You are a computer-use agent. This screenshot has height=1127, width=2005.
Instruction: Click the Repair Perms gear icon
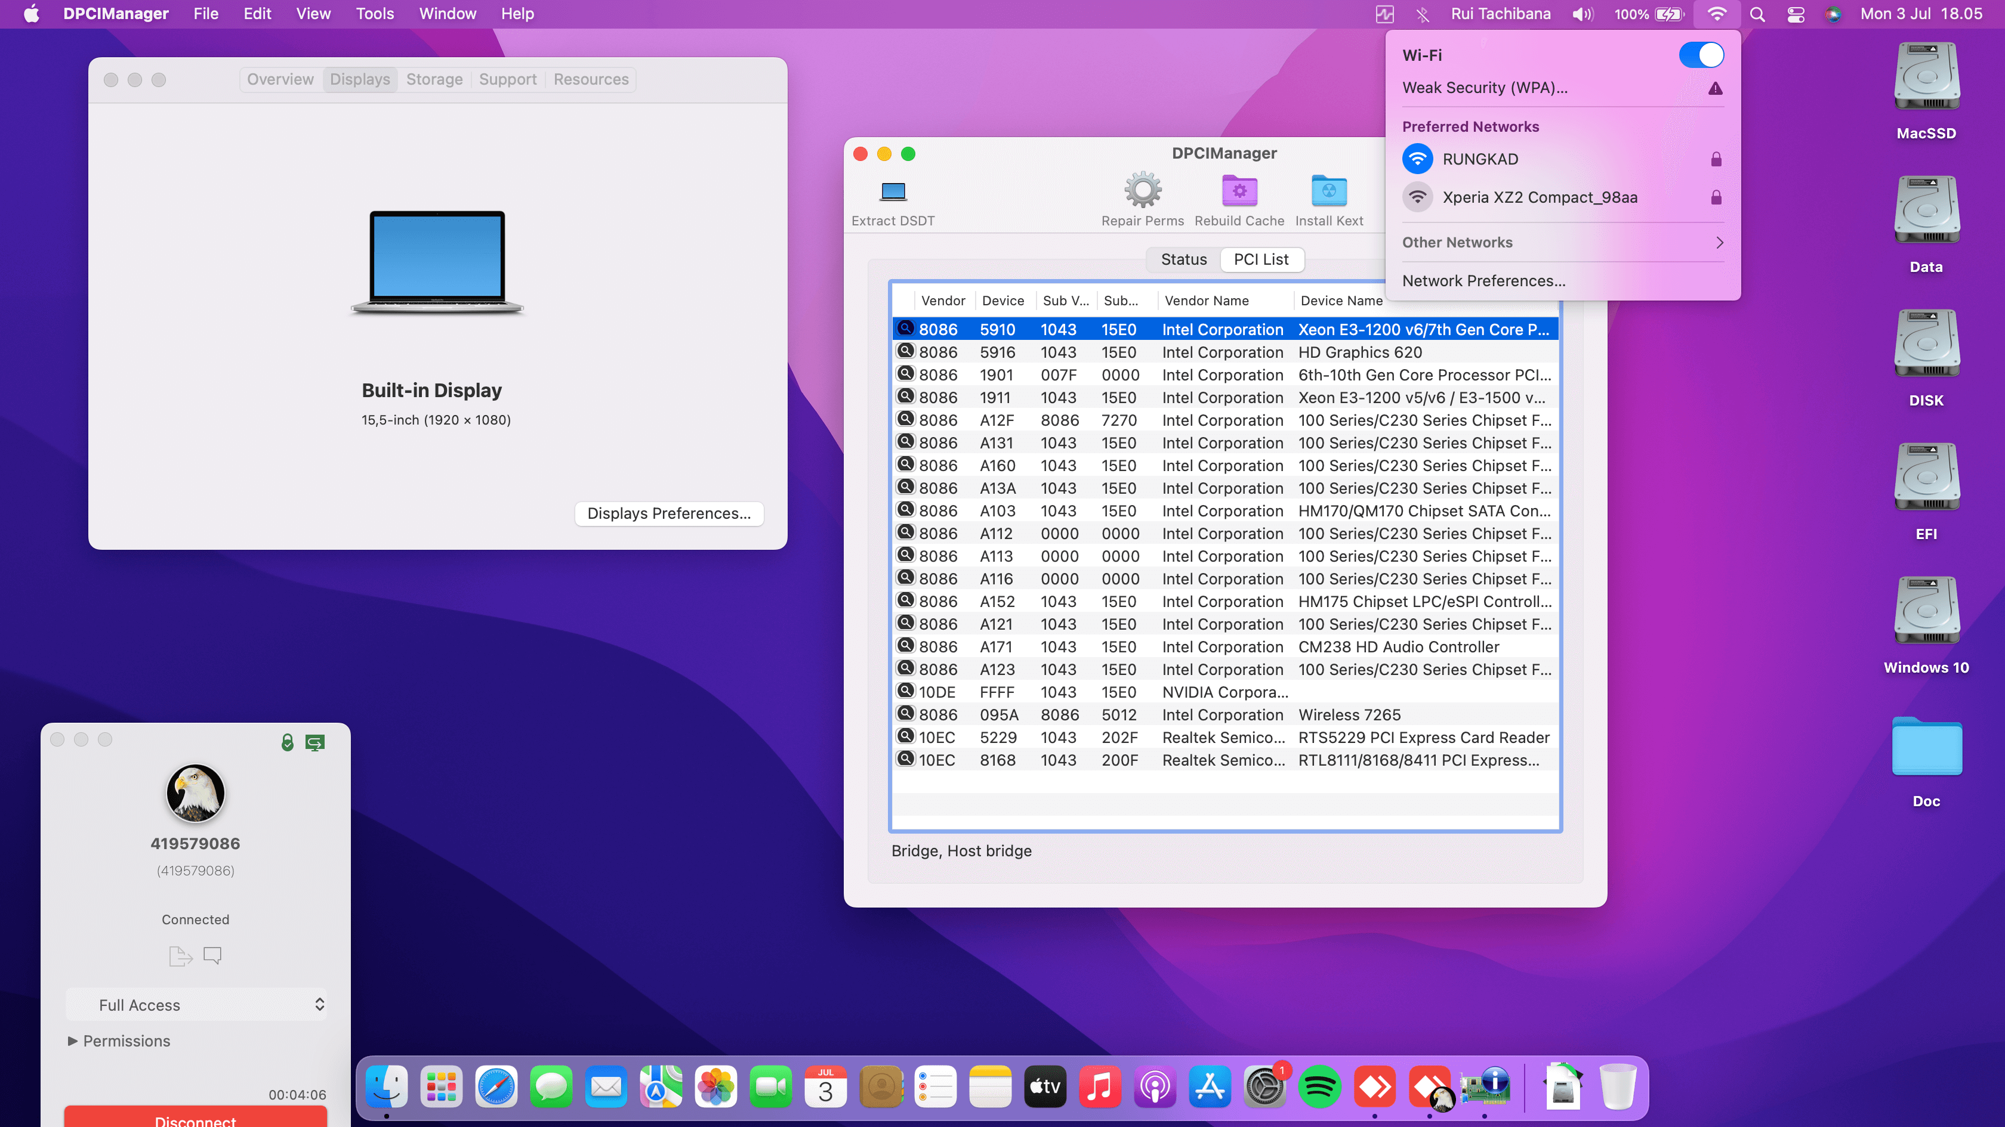coord(1143,191)
